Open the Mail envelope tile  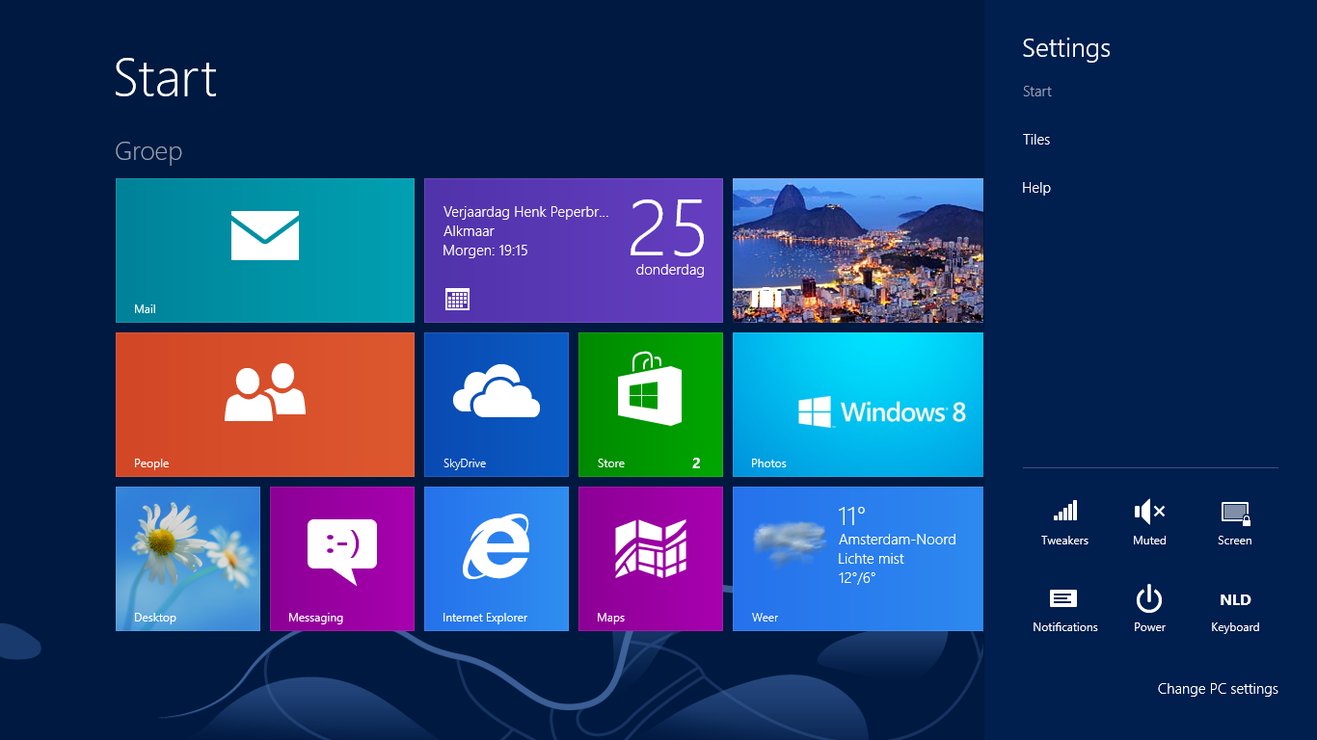coord(265,251)
